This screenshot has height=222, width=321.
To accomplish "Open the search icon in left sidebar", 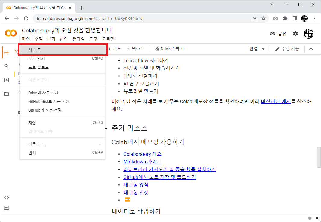I will (x=6, y=66).
